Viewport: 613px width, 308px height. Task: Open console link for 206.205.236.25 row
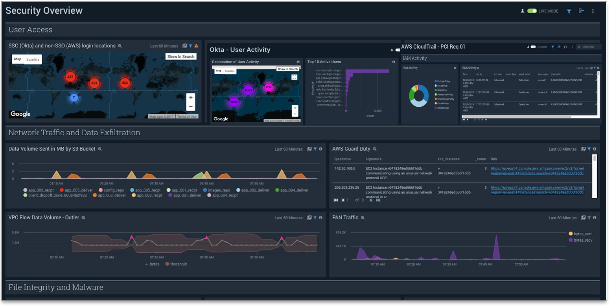tap(538, 190)
